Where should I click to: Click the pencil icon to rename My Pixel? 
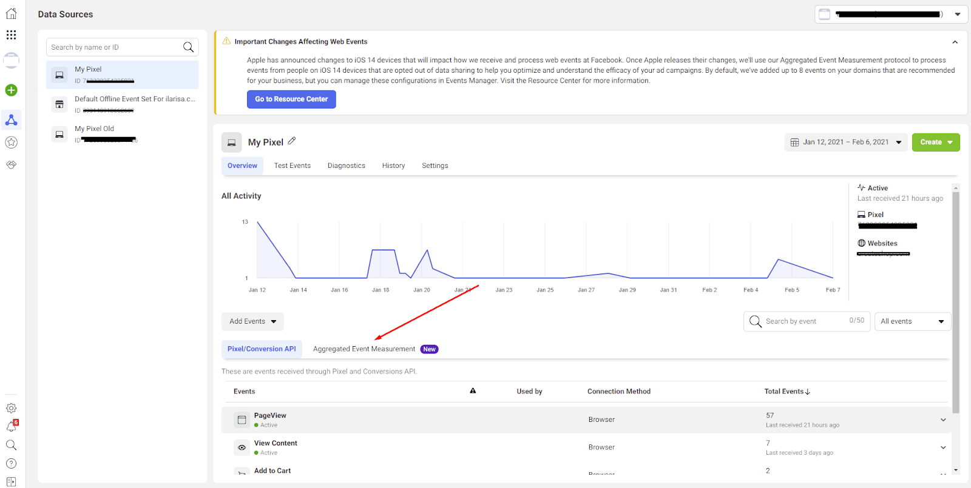point(292,141)
